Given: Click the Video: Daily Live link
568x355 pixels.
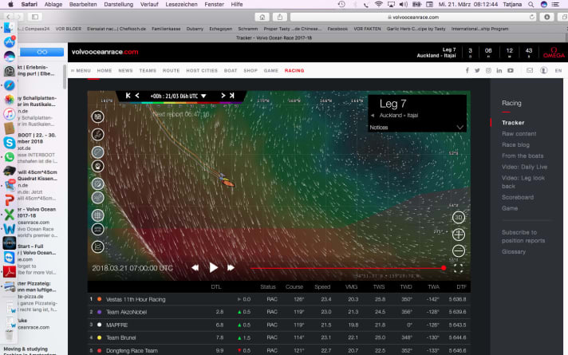Looking at the screenshot, I should [524, 167].
